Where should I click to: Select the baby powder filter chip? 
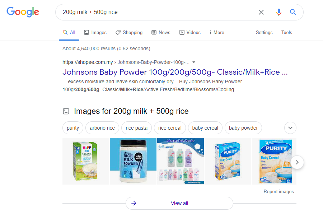[243, 128]
